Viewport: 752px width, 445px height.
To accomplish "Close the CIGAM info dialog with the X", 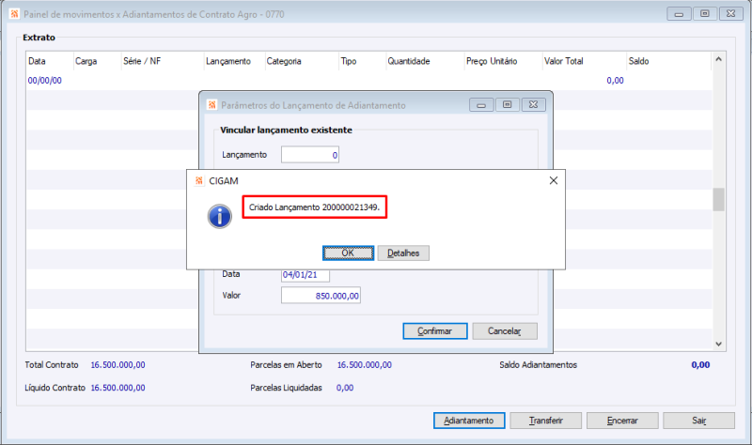I will point(554,180).
